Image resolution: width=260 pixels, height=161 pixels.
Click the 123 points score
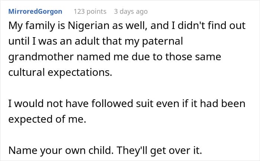(90, 12)
